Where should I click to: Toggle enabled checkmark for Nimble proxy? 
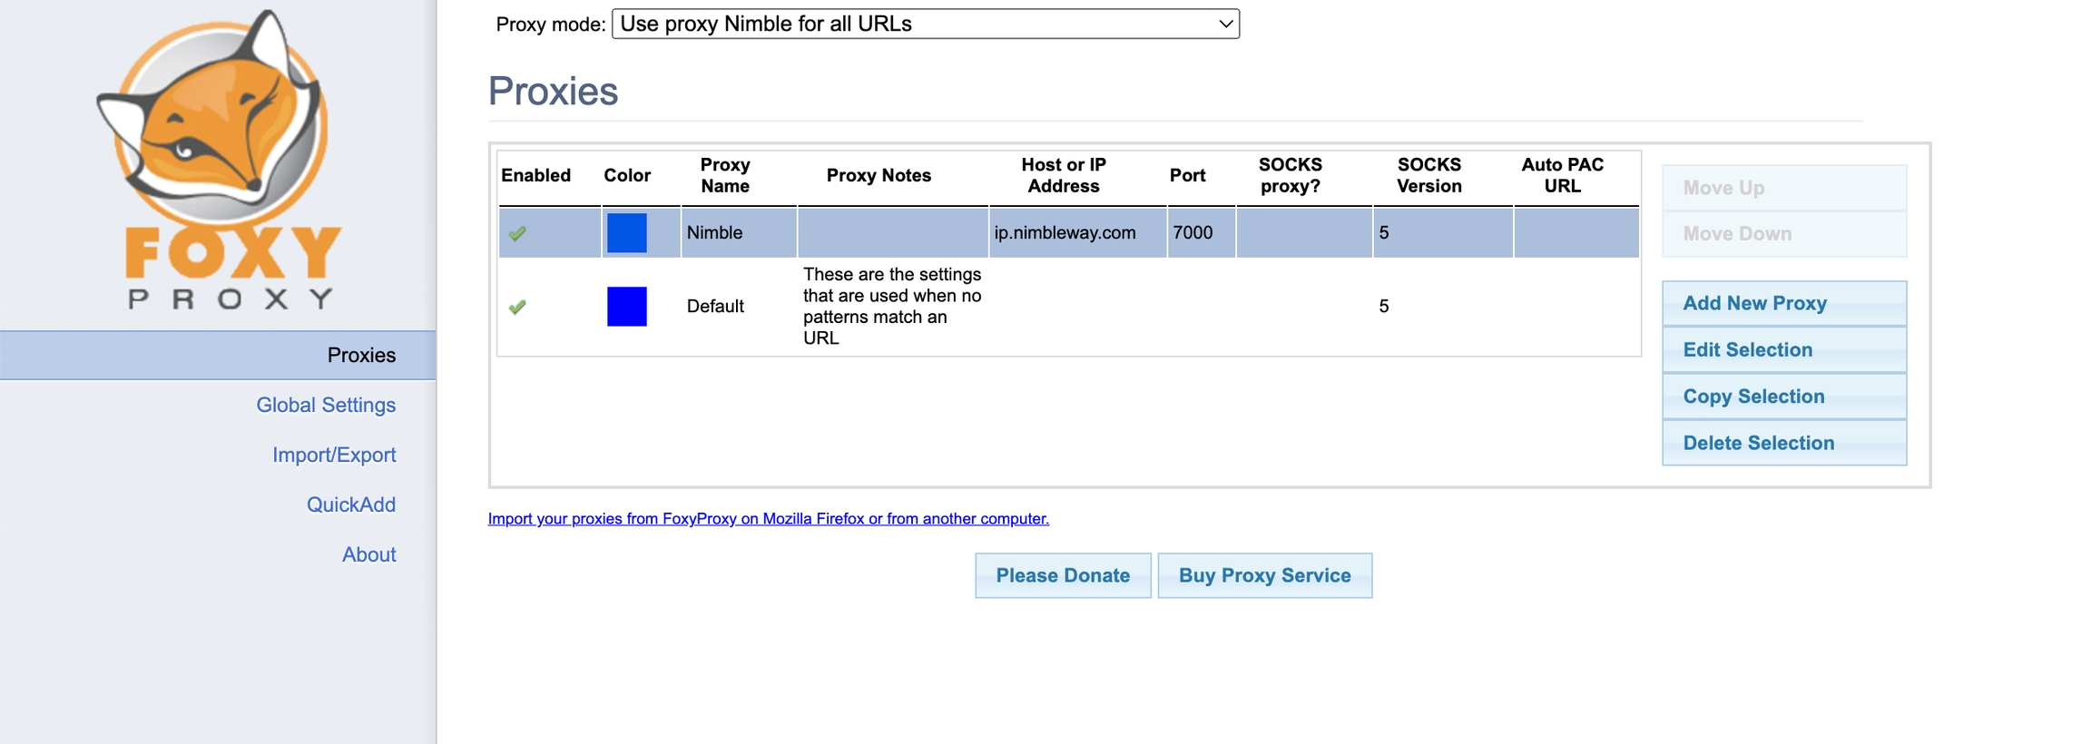click(517, 233)
